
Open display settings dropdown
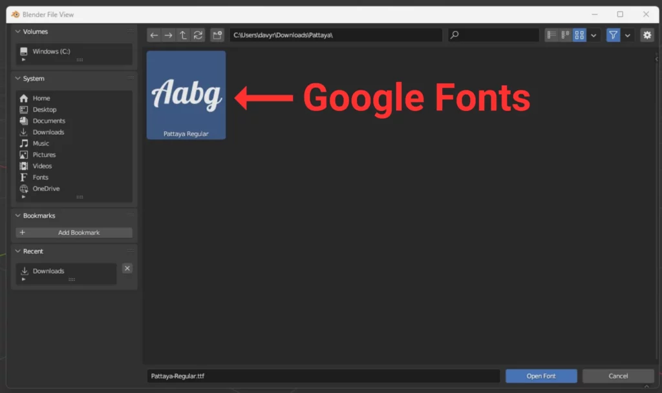pos(593,35)
